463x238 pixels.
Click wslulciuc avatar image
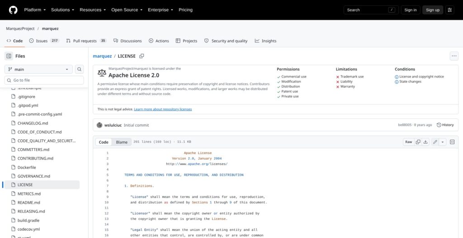(99, 125)
